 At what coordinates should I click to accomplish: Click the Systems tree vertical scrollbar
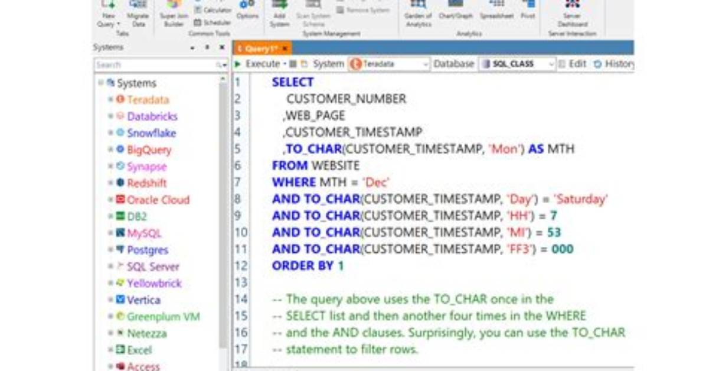pyautogui.click(x=223, y=216)
